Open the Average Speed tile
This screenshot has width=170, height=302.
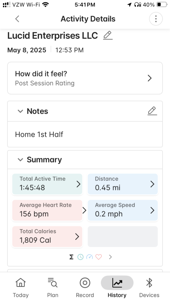click(122, 210)
